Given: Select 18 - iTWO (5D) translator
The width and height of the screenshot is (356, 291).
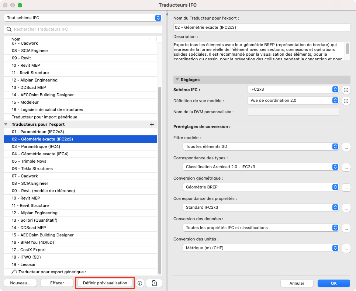Looking at the screenshot, I should point(80,257).
